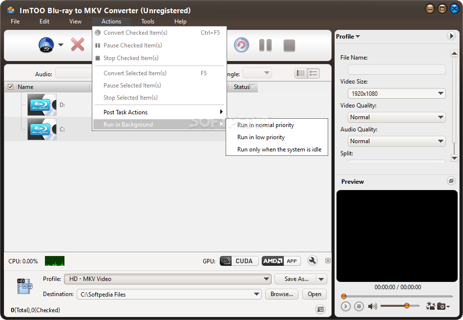Toggle NVIDIA CUDA GPU acceleration

(239, 261)
